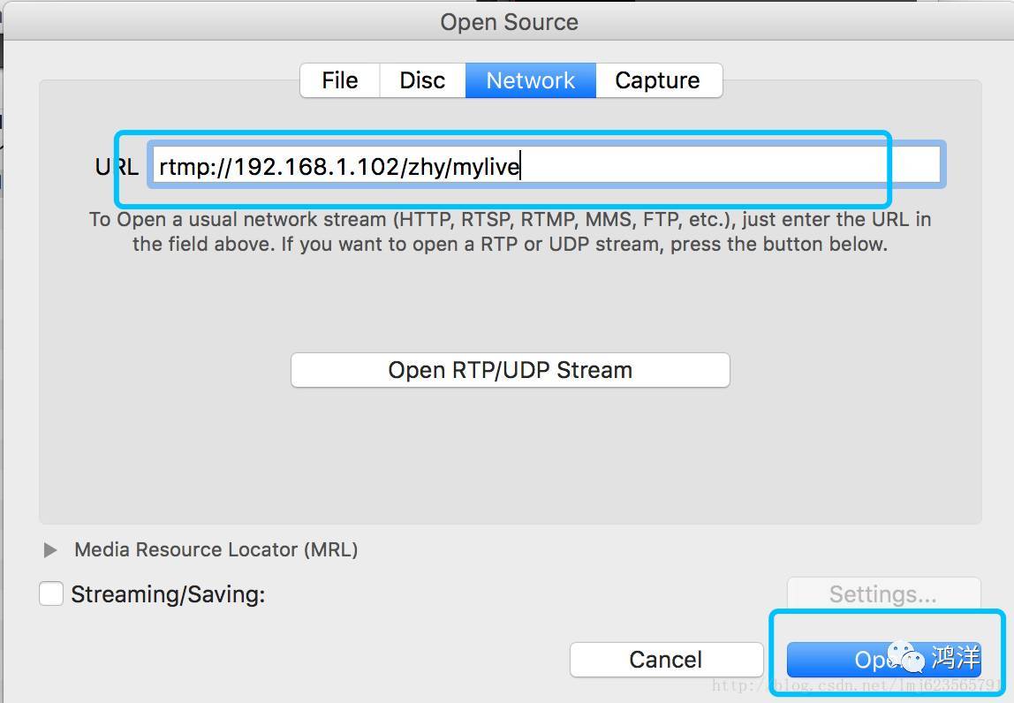Screen dimensions: 1014x703
Task: Switch to the Disc tab
Action: [422, 80]
